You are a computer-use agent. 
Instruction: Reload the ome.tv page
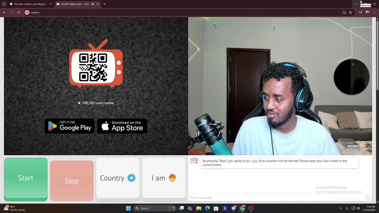[x=18, y=12]
